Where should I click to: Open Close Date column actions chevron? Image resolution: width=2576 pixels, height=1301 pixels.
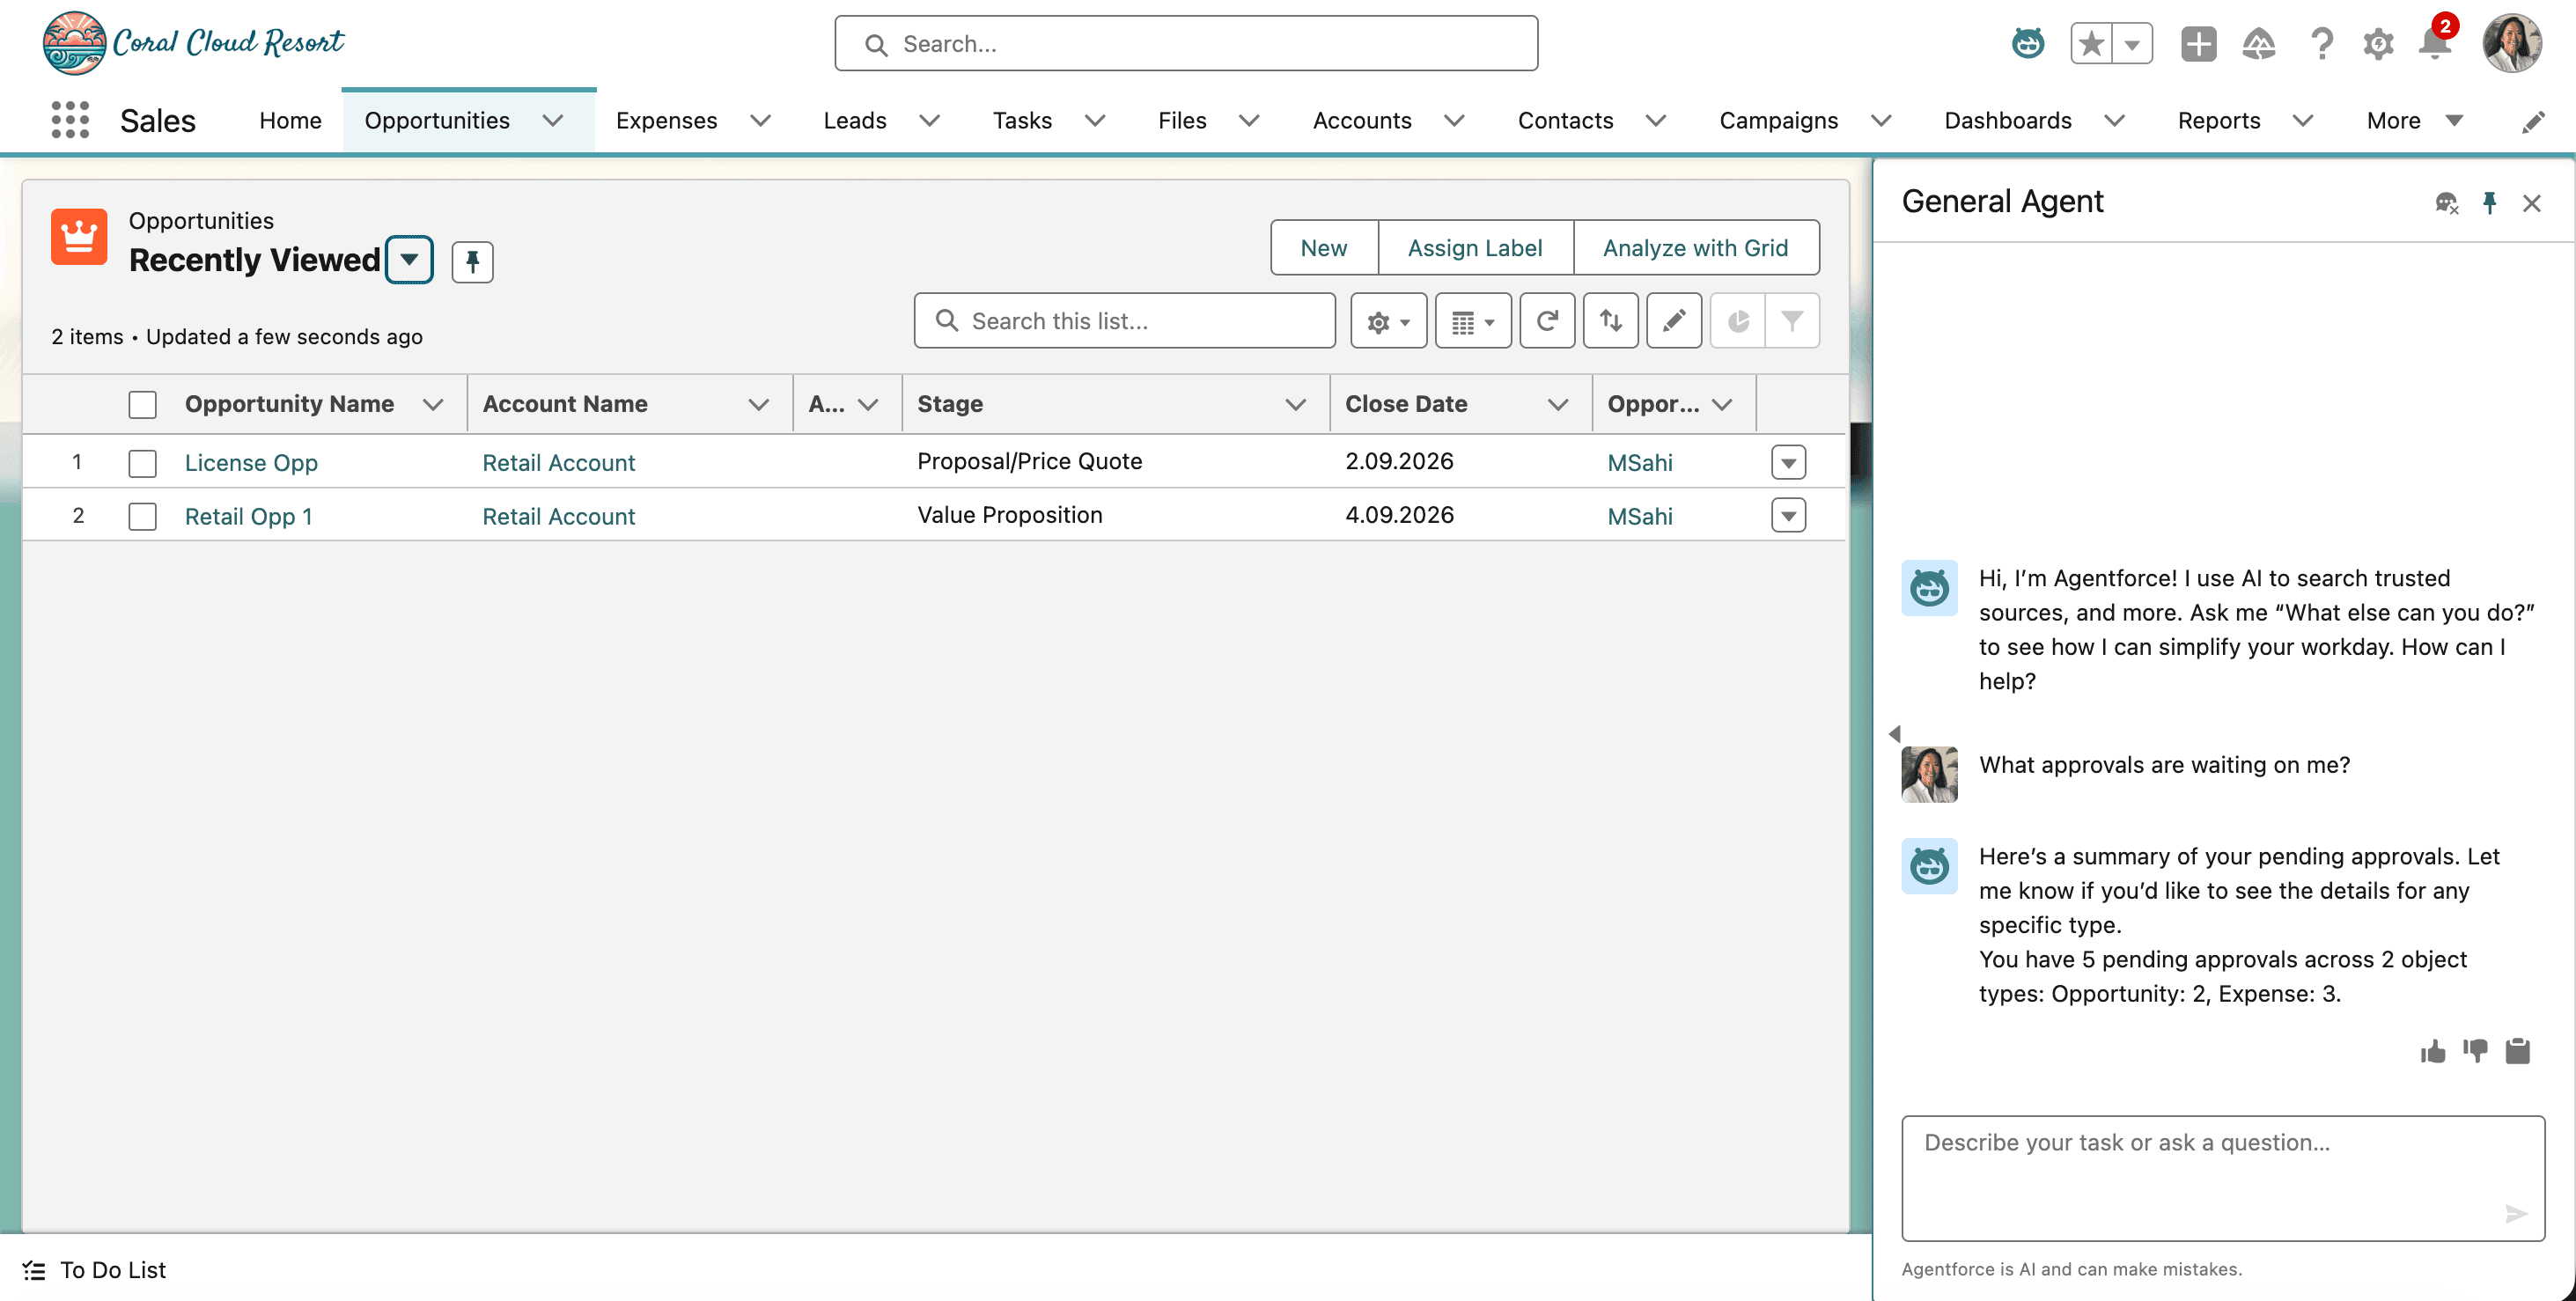(1557, 404)
